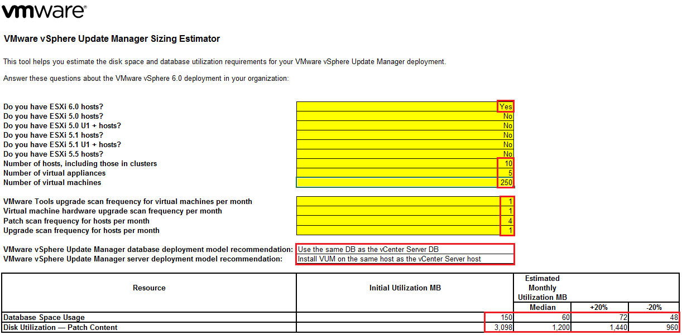Screen dimensions: 682x335
Task: Click the 'Do you have ESXi 6.0 hosts?' label
Action: click(x=53, y=106)
